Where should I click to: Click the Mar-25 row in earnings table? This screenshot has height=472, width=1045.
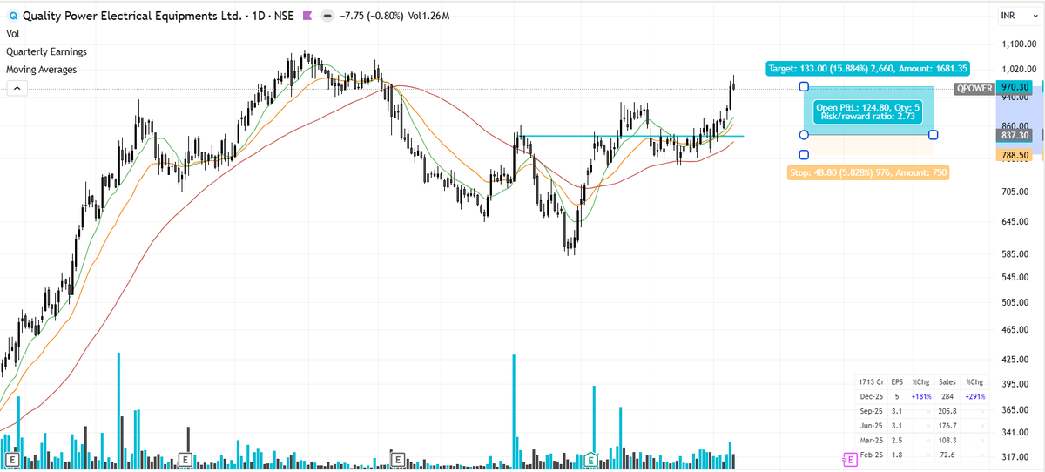pyautogui.click(x=922, y=440)
